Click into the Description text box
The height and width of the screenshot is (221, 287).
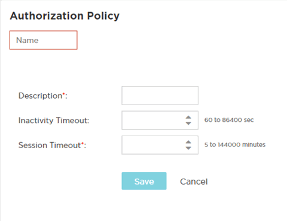pos(160,96)
